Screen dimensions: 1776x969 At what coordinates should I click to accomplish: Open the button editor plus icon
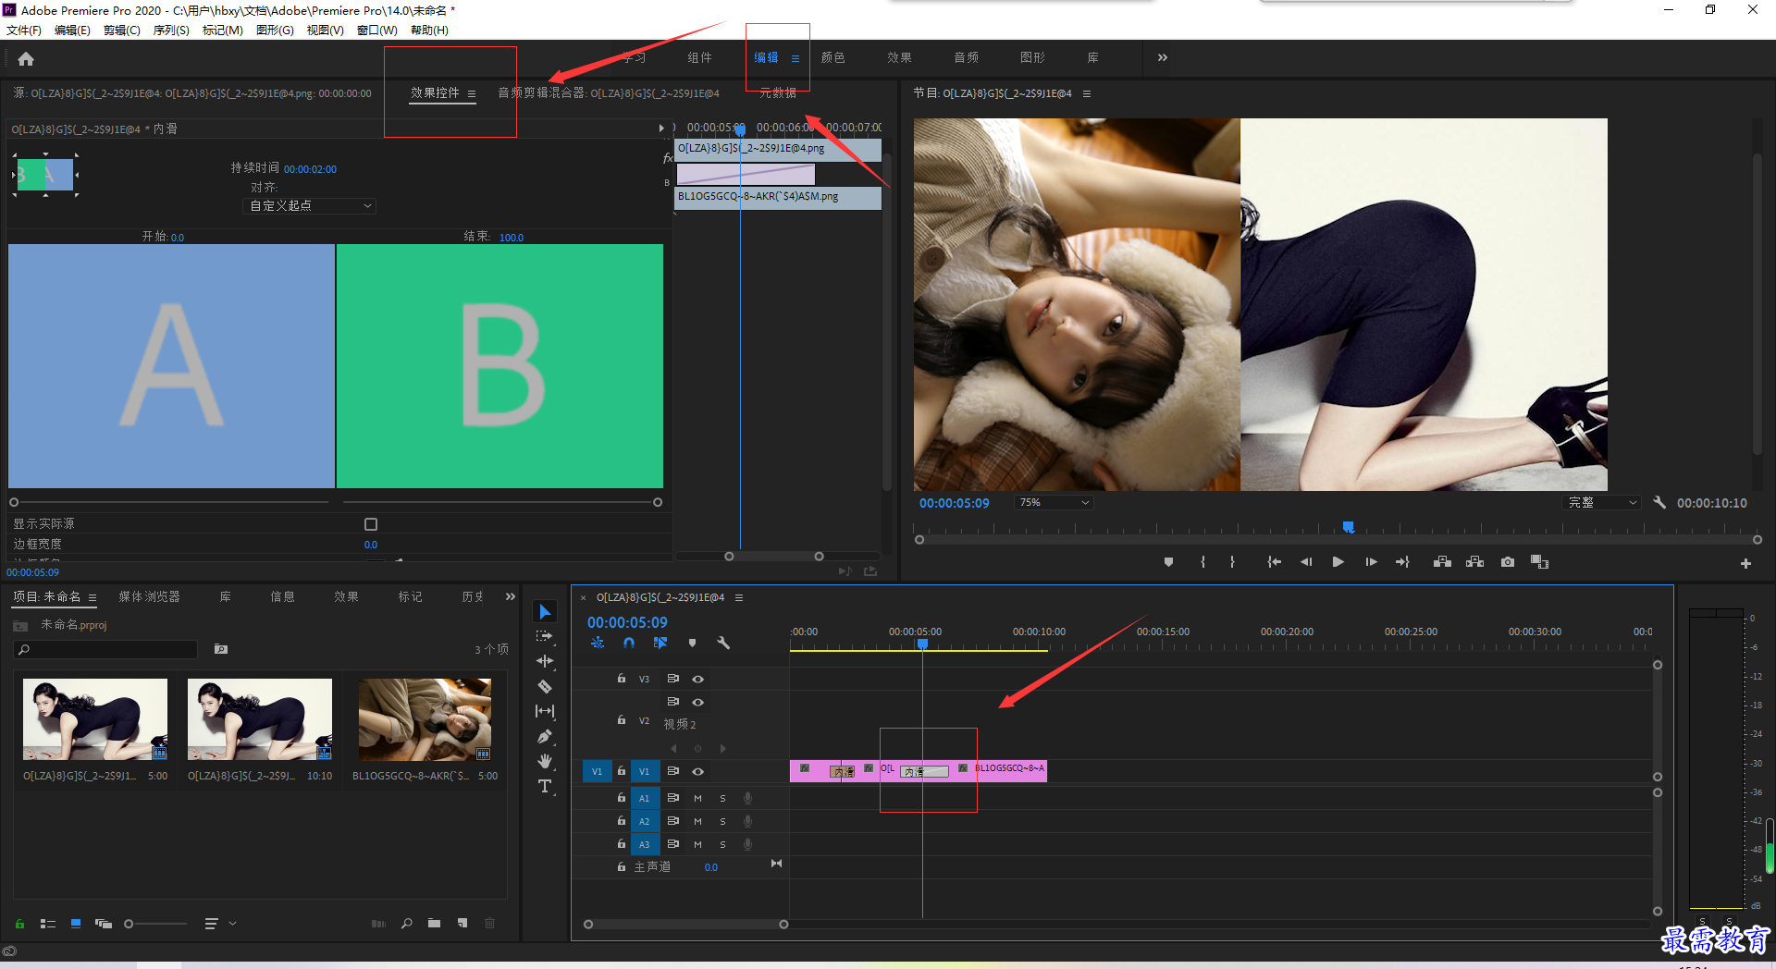click(1745, 563)
